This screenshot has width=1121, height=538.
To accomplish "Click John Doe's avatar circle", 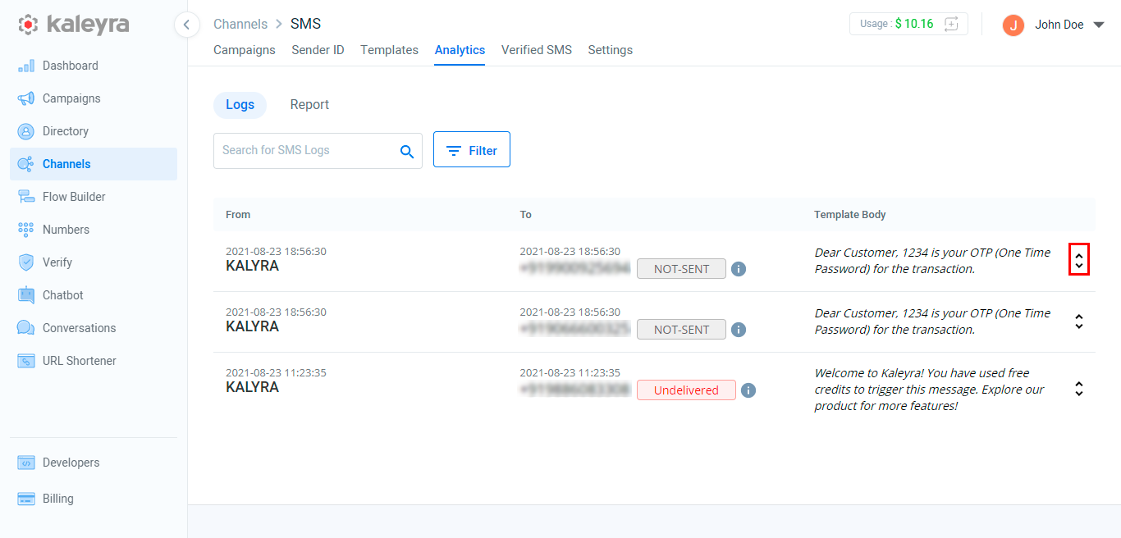I will click(1013, 25).
